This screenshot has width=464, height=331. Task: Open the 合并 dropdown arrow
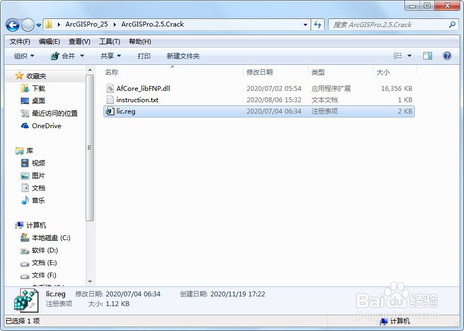pyautogui.click(x=82, y=56)
